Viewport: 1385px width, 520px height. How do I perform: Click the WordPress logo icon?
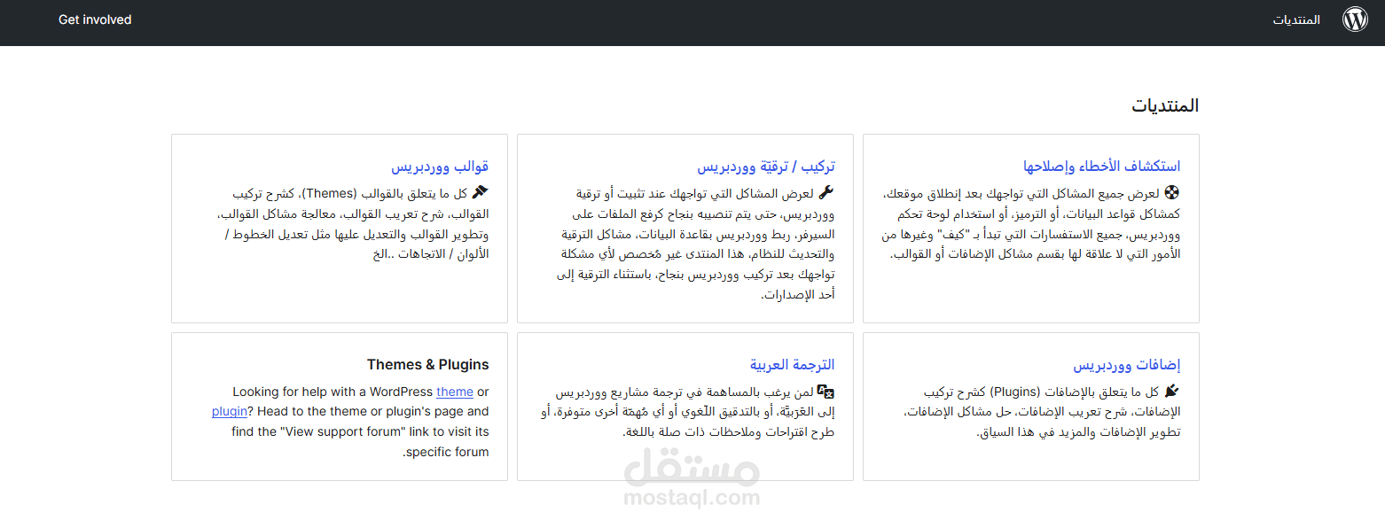1355,19
